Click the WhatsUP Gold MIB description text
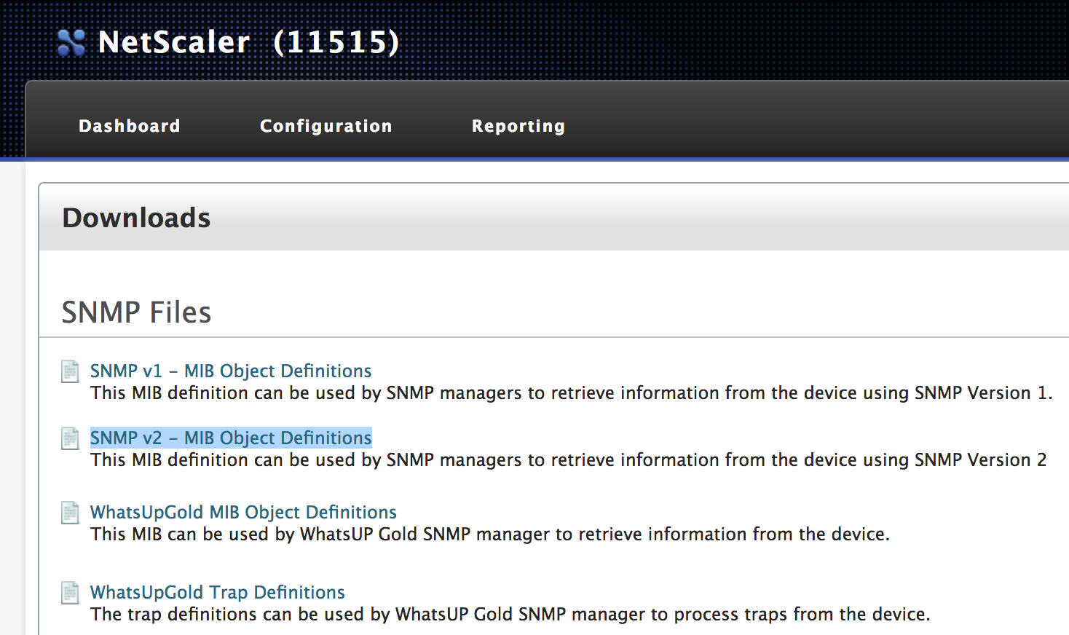The width and height of the screenshot is (1069, 635). [489, 534]
